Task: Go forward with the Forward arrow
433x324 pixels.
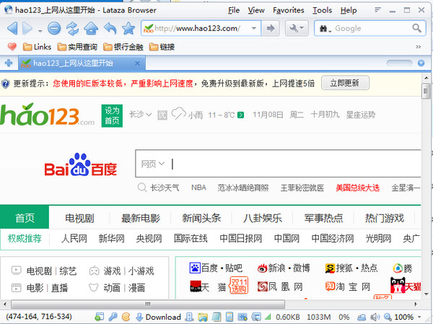Action: click(x=27, y=28)
